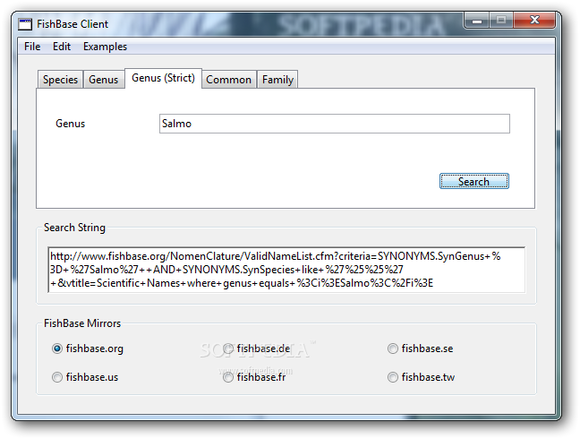This screenshot has width=580, height=439.
Task: Click the FishBase Client title text
Action: (72, 24)
